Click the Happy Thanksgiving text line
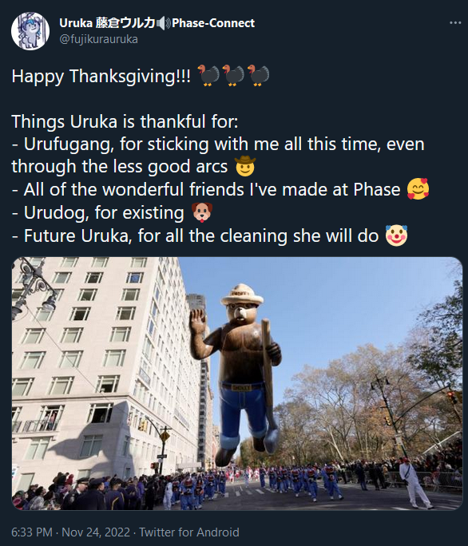This screenshot has width=468, height=546. coord(140,76)
